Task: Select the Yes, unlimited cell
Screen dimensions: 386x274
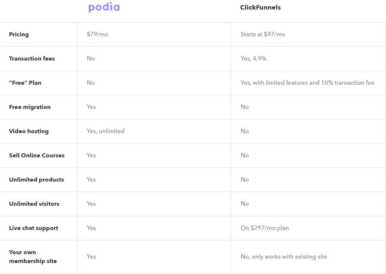Action: pyautogui.click(x=105, y=131)
